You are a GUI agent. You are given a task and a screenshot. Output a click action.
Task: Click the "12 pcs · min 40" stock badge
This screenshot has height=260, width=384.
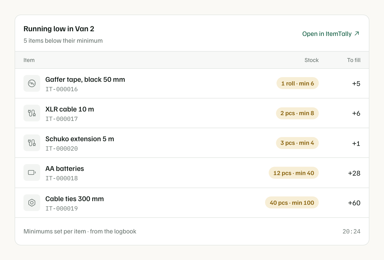coord(294,173)
